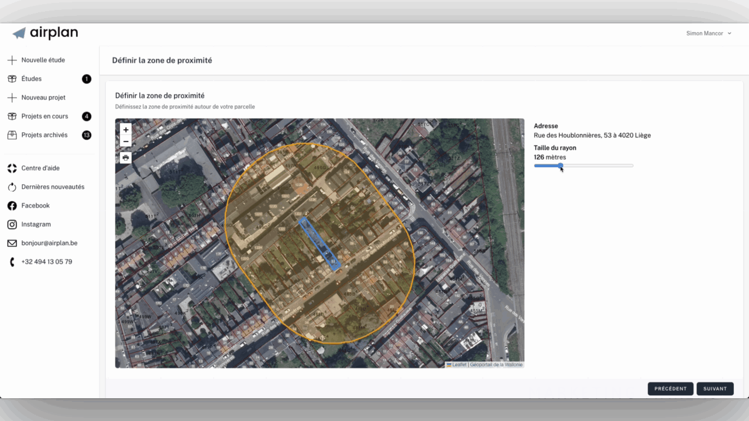
Task: Click the Projets archivés badge 13
Action: tap(87, 135)
